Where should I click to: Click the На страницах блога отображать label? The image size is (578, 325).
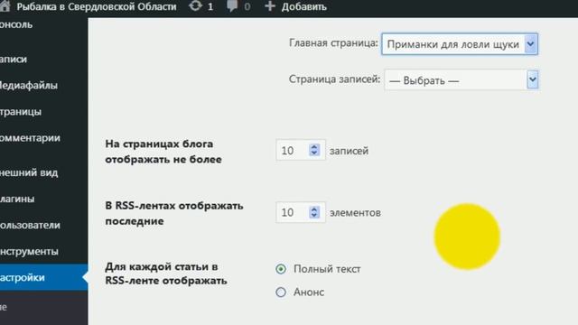click(163, 152)
